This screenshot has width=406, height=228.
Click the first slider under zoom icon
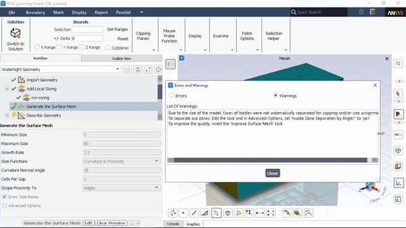(x=399, y=81)
